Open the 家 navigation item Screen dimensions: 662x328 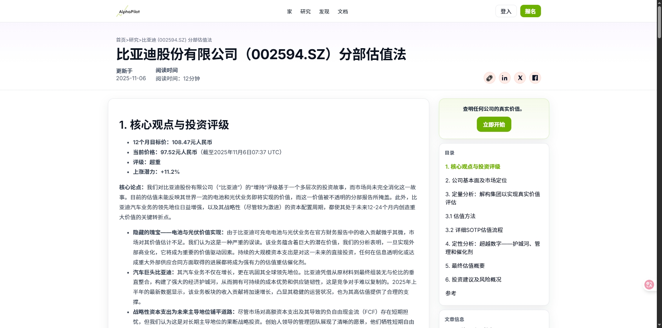pos(290,11)
